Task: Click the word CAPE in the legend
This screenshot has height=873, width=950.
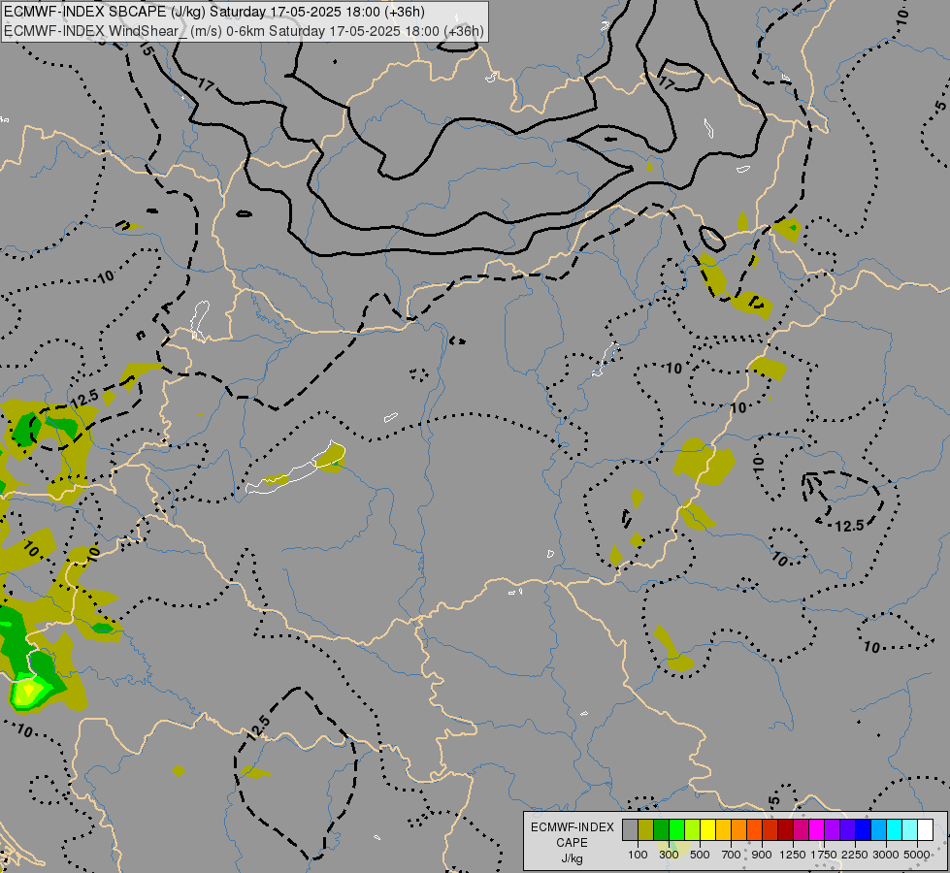Action: (572, 843)
